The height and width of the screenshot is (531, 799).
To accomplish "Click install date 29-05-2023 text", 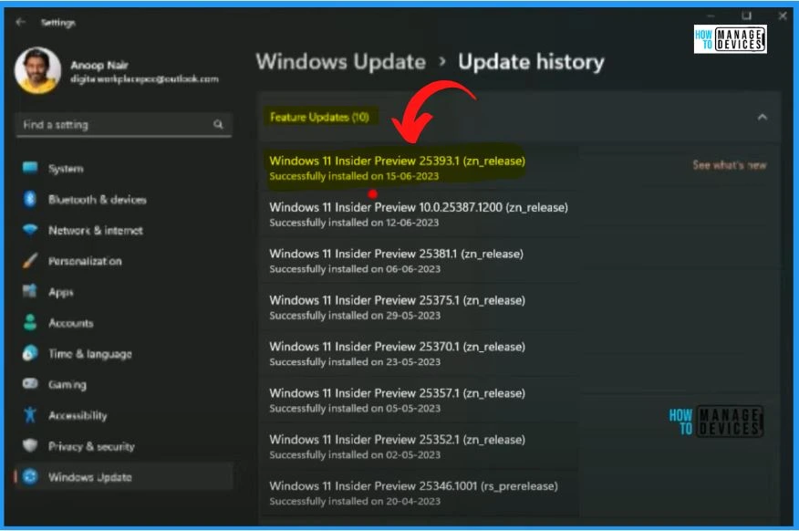I will coord(413,315).
